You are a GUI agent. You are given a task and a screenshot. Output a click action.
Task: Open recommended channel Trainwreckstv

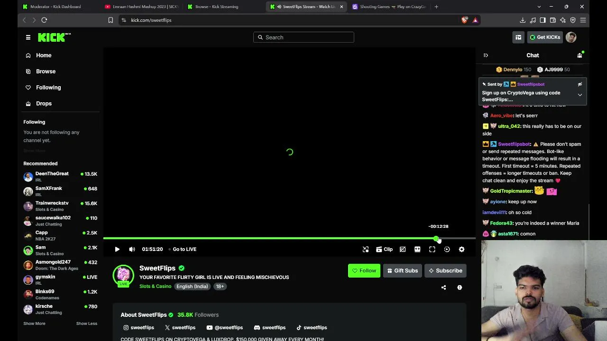pyautogui.click(x=60, y=206)
